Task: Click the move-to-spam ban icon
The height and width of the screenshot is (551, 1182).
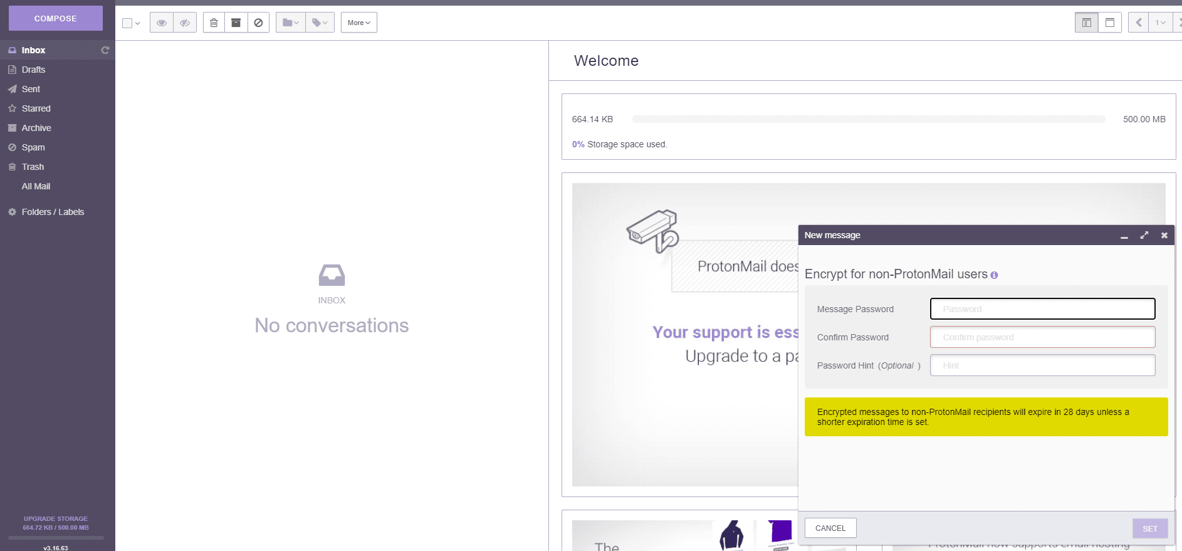Action: click(258, 23)
